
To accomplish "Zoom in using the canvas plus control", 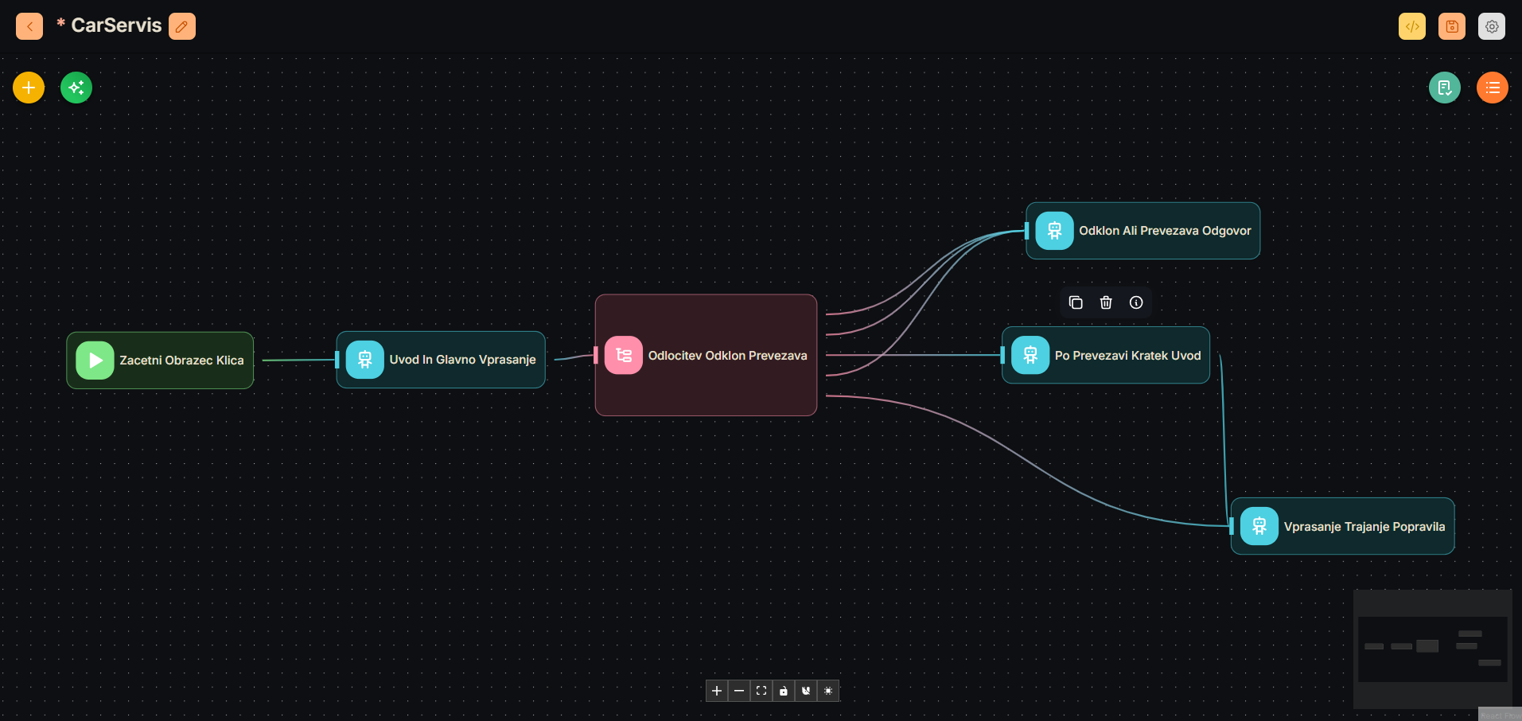I will 717,691.
